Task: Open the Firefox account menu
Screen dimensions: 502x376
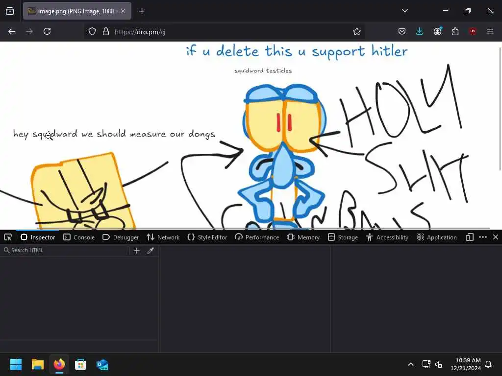Action: (437, 31)
